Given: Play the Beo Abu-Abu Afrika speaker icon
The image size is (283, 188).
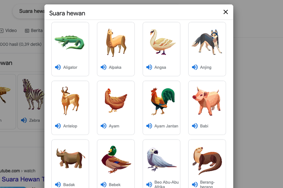Looking at the screenshot, I should point(149,185).
